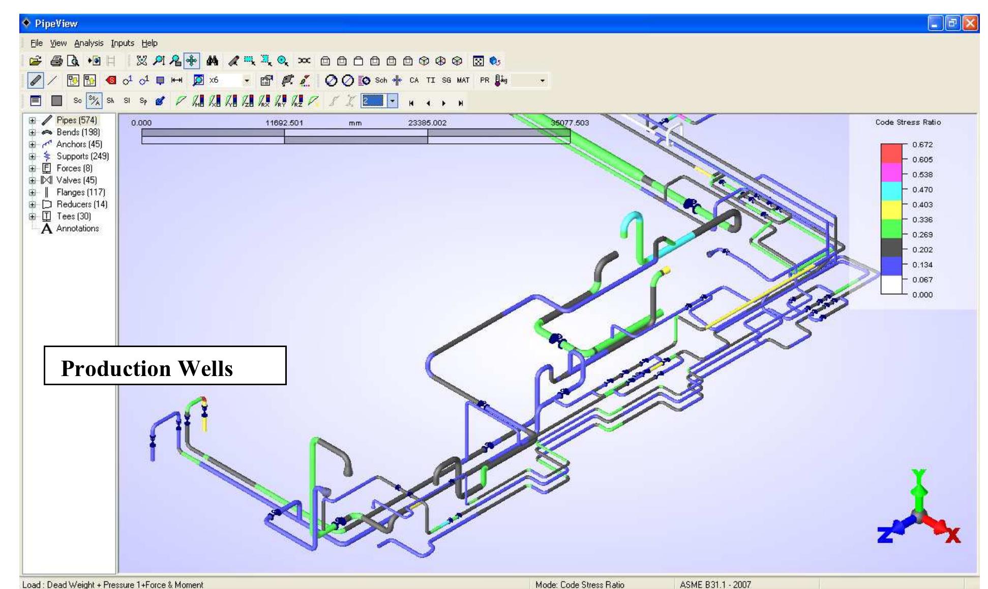Print using the printer icon
The width and height of the screenshot is (988, 589).
pyautogui.click(x=56, y=61)
